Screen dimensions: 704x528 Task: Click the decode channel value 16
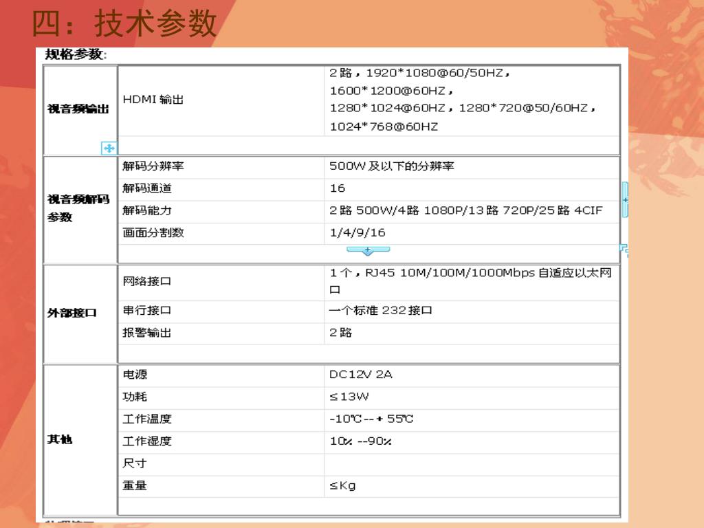coord(337,188)
